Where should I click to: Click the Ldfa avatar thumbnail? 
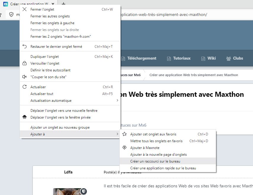pyautogui.click(x=70, y=192)
